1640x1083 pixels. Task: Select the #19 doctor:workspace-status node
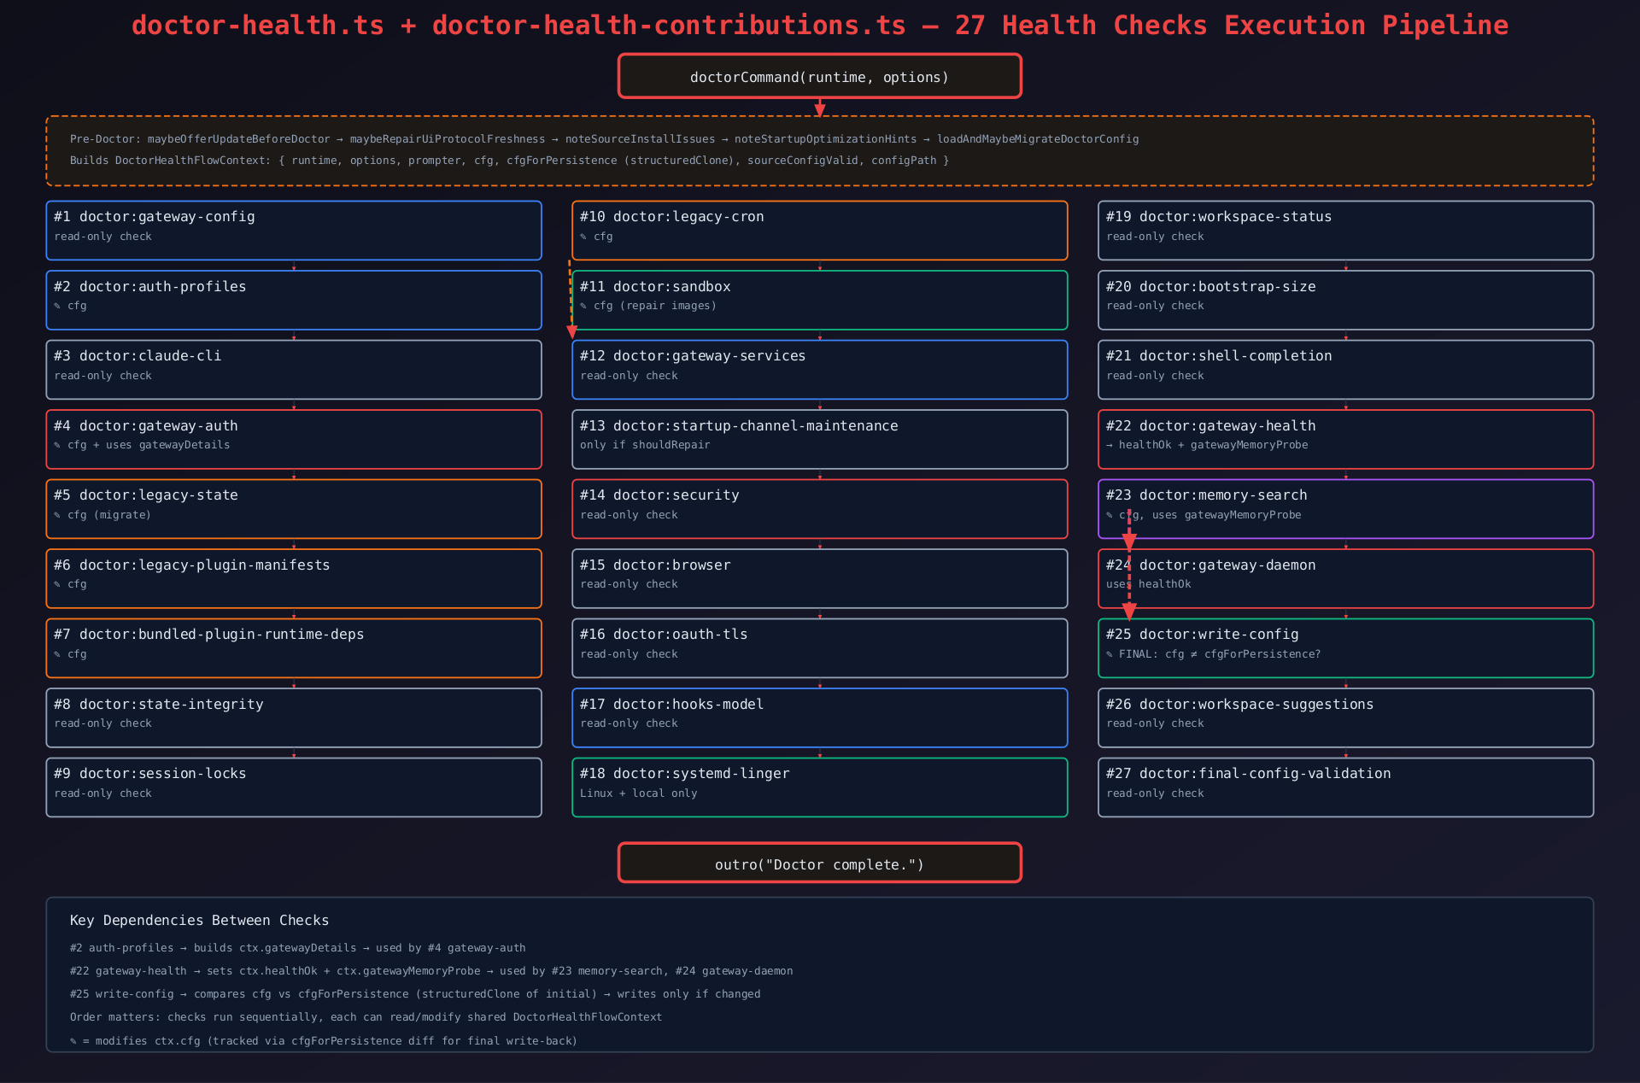tap(1345, 231)
